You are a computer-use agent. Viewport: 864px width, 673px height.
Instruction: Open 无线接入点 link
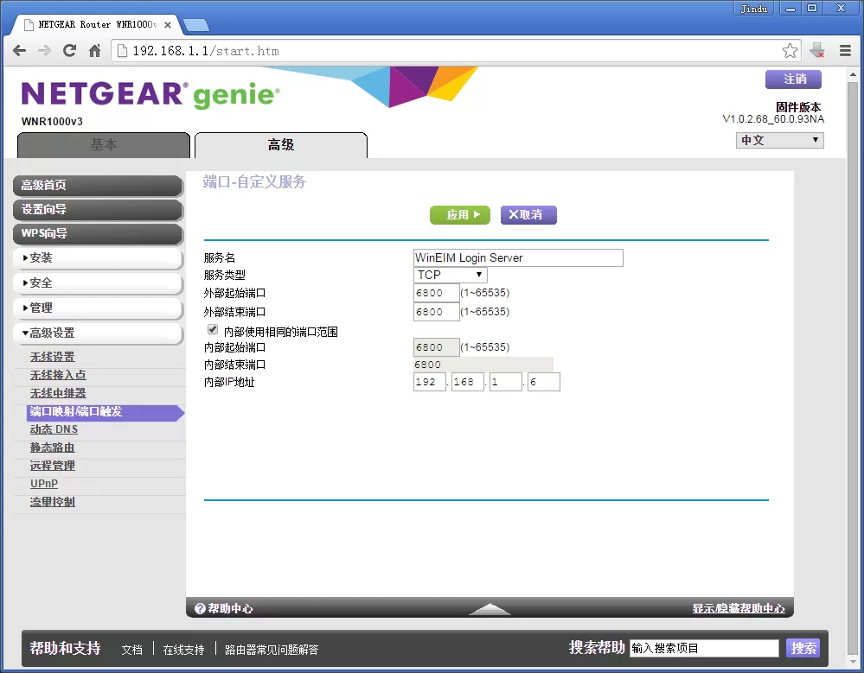pos(58,375)
